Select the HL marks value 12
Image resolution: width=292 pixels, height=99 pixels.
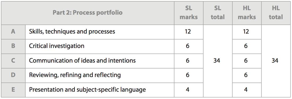point(246,32)
